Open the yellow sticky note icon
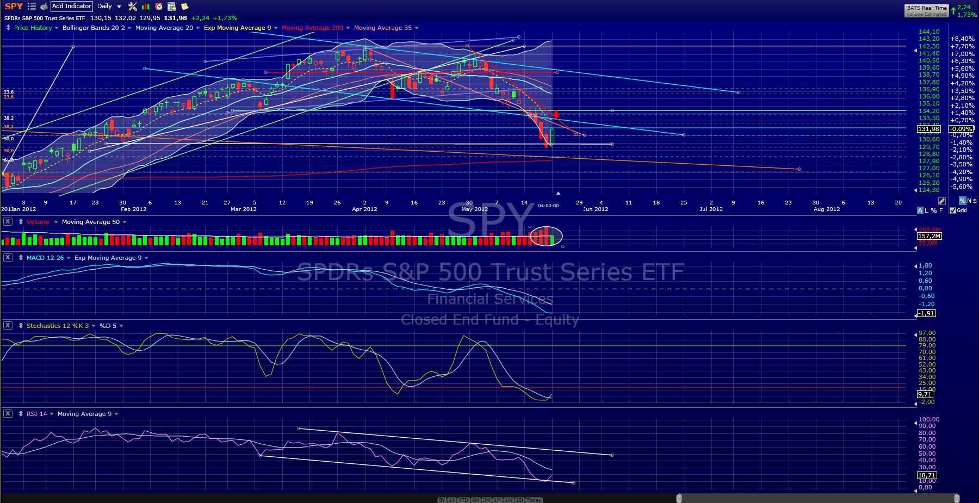979x503 pixels. tap(185, 7)
